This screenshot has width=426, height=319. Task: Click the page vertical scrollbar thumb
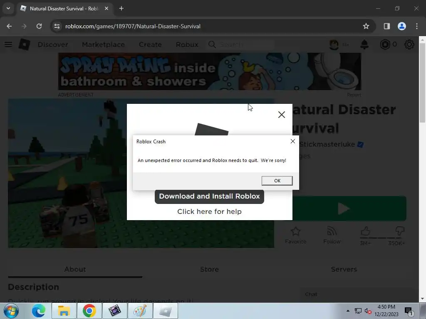(422, 83)
